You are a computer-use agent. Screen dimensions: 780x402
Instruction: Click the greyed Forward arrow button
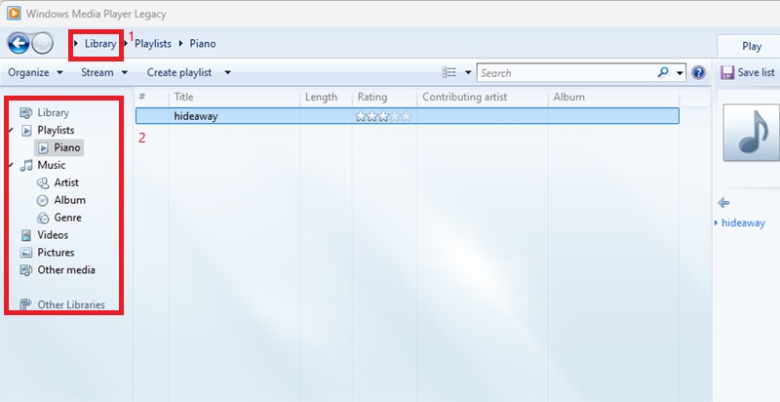(x=43, y=44)
